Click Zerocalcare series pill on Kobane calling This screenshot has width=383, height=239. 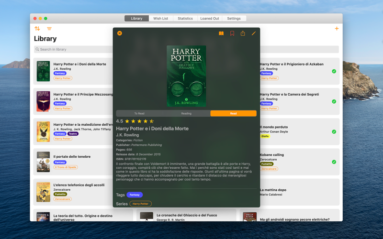tap(269, 169)
